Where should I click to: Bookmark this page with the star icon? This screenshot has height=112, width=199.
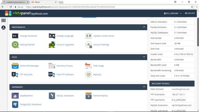pos(192,7)
